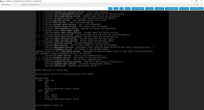The width and height of the screenshot is (204, 110).
Task: Open the Konsolensteuerungen console controls button
Action: tap(197, 9)
